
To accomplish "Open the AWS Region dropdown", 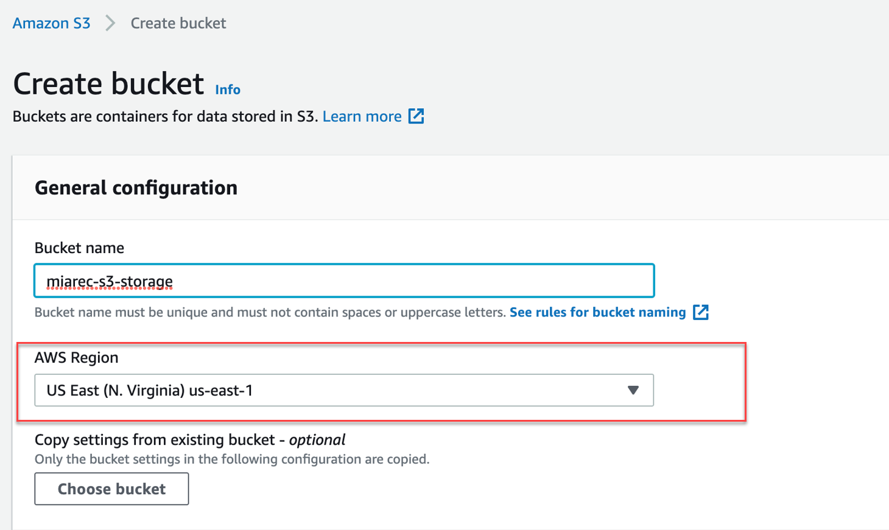I will [344, 390].
